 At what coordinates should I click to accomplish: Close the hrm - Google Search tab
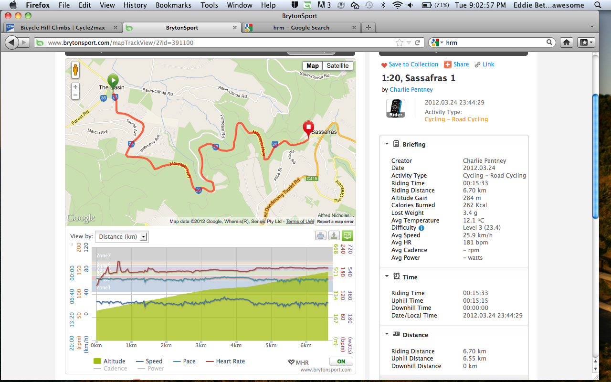(355, 28)
